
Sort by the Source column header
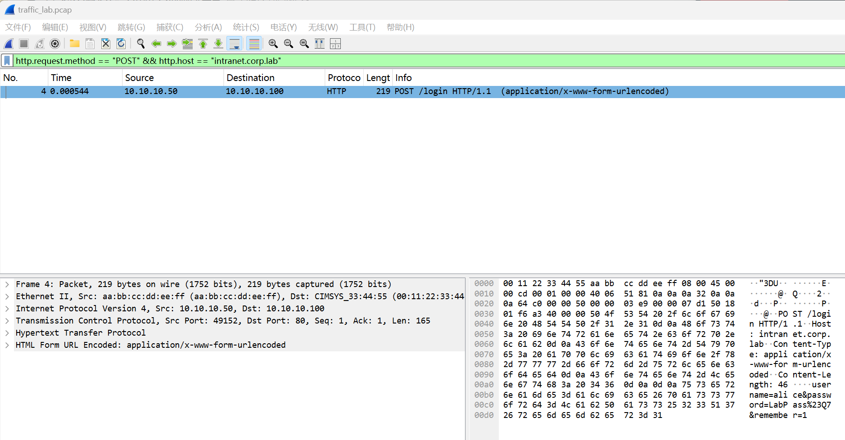(x=173, y=78)
